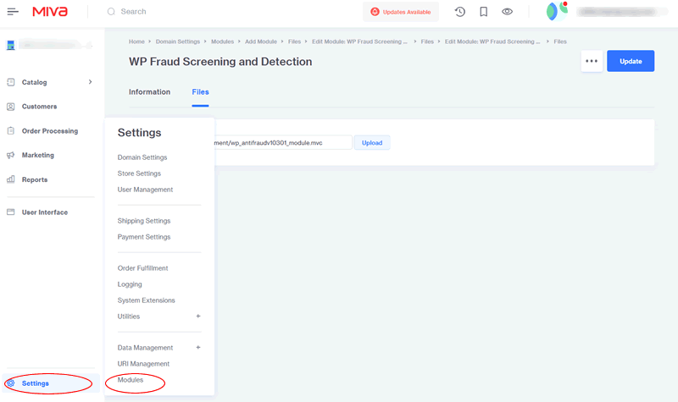The width and height of the screenshot is (678, 402).
Task: Click the User Interface window icon
Action: (11, 212)
